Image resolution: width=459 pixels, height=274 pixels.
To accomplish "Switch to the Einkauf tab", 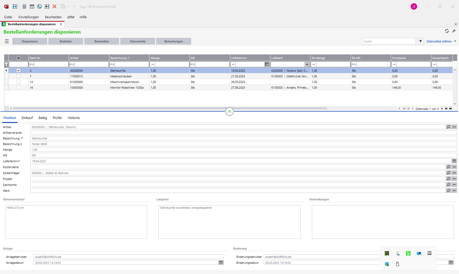I will (27, 118).
